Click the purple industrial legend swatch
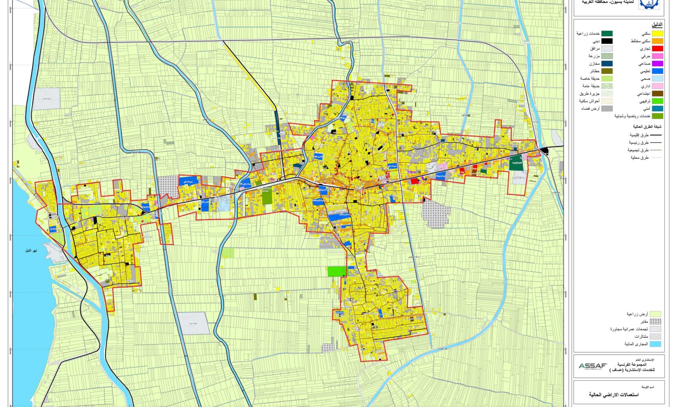 click(657, 64)
